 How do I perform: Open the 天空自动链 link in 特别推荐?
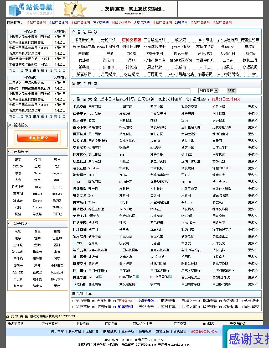click(x=142, y=23)
